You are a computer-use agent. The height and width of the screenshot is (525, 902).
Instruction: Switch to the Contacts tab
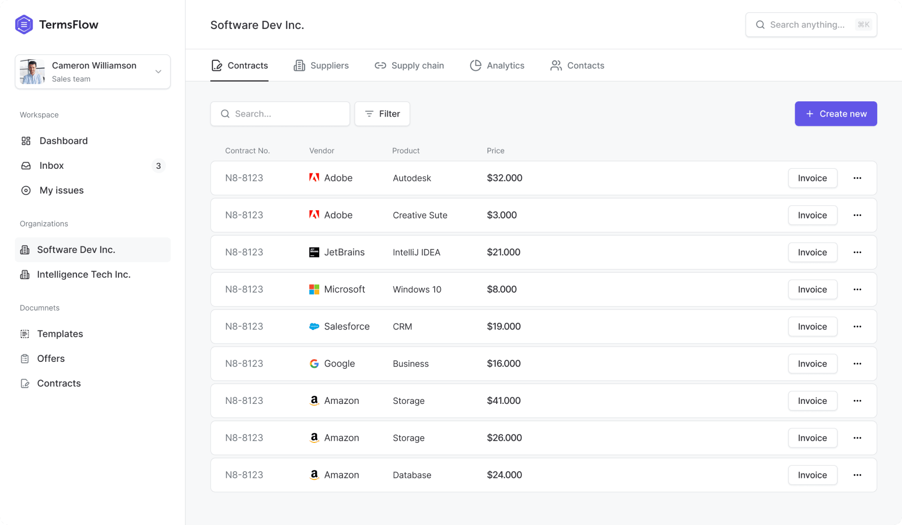point(577,65)
